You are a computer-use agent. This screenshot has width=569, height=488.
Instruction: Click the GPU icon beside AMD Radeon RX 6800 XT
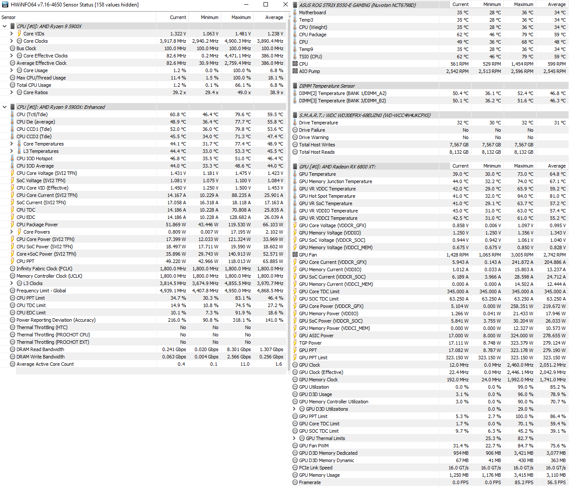(x=295, y=167)
